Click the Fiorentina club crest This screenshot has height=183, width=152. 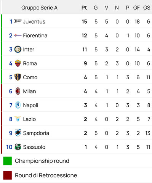[18, 35]
